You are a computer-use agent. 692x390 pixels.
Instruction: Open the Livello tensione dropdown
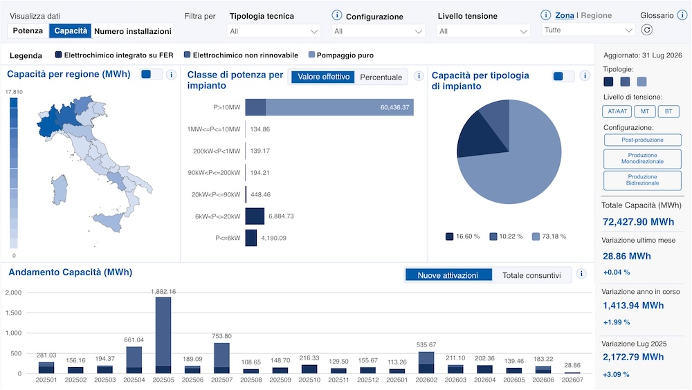pyautogui.click(x=483, y=31)
